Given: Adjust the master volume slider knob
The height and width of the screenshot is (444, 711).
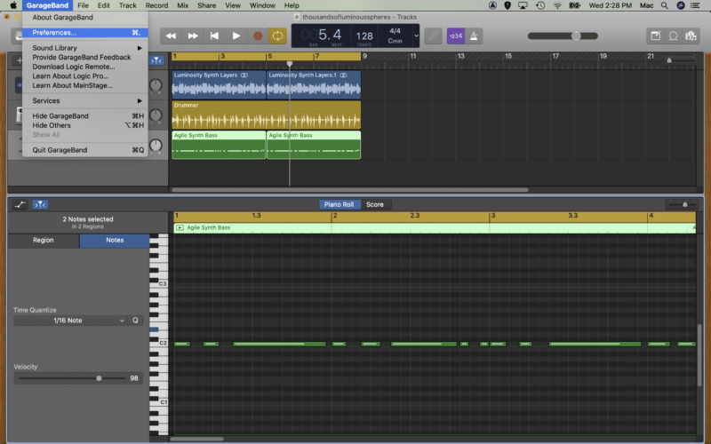Looking at the screenshot, I should [576, 36].
